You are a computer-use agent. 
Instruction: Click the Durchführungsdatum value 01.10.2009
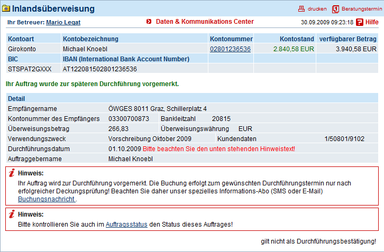click(x=125, y=149)
